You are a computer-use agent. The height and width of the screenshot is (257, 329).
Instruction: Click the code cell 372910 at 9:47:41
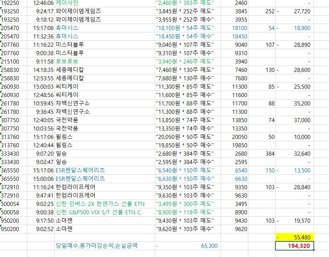point(13,195)
